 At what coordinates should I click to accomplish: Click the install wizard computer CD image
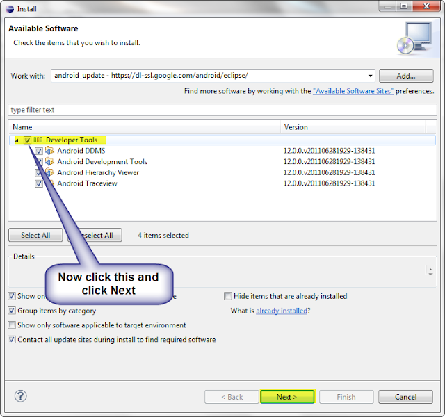click(415, 38)
